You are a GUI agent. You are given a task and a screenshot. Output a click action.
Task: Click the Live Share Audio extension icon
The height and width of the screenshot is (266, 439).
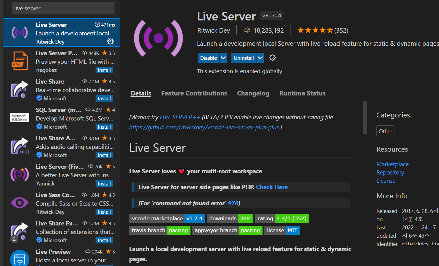pyautogui.click(x=19, y=146)
